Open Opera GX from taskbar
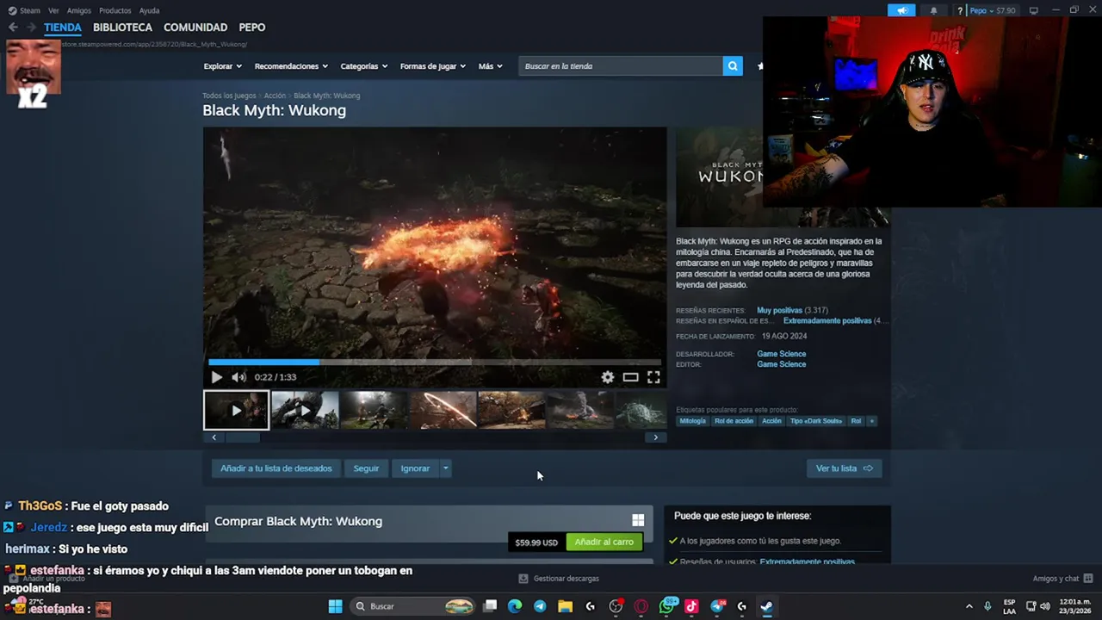 641,606
